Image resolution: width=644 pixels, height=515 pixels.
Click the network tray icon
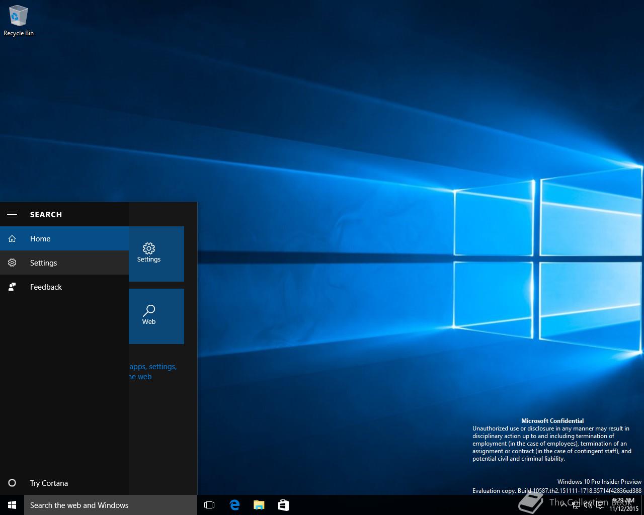576,505
